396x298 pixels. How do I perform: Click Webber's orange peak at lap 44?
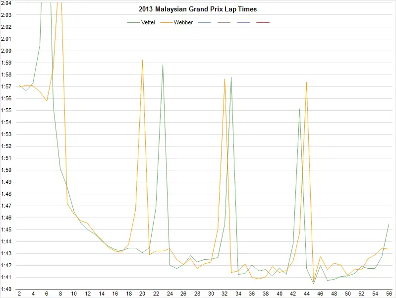coord(307,82)
